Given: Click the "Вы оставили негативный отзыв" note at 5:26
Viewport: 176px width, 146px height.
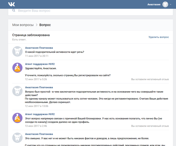Looking at the screenshot, I should click(x=150, y=79).
